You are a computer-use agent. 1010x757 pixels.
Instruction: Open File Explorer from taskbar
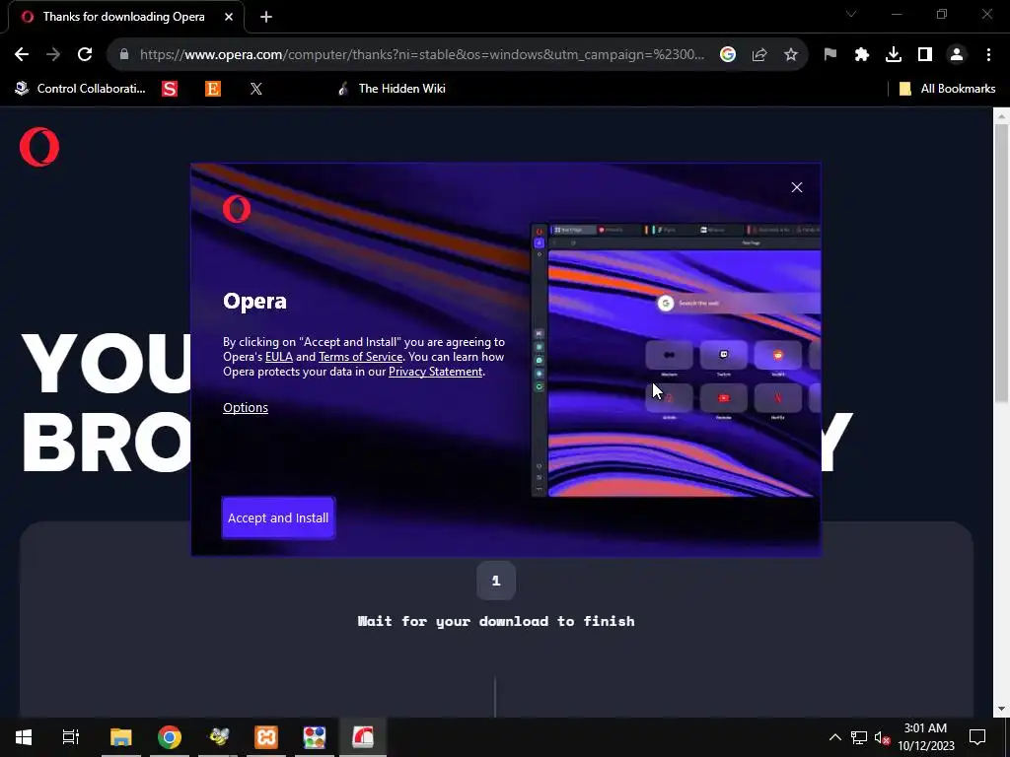pyautogui.click(x=120, y=737)
